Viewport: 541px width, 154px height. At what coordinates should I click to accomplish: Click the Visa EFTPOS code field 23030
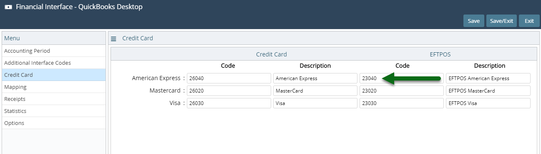[402, 103]
